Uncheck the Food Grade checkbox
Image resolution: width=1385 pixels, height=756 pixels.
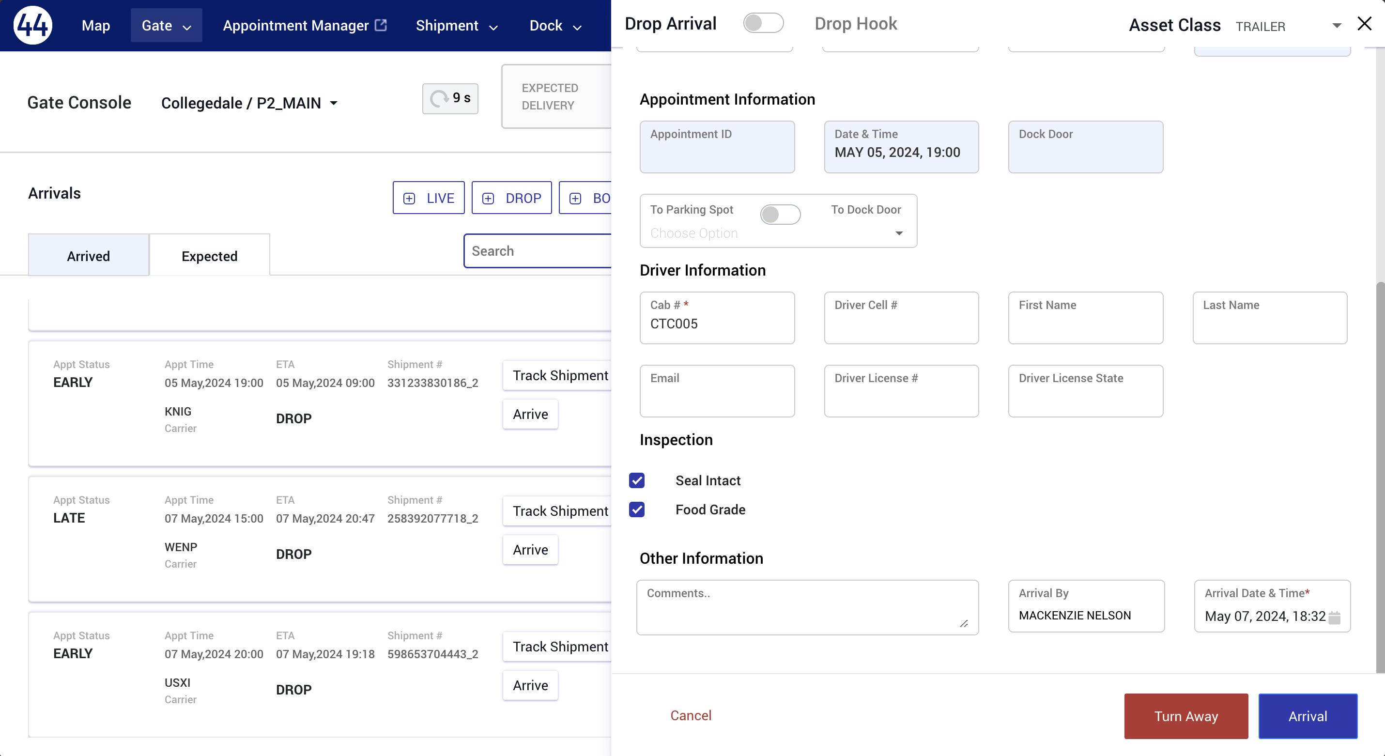click(x=637, y=509)
